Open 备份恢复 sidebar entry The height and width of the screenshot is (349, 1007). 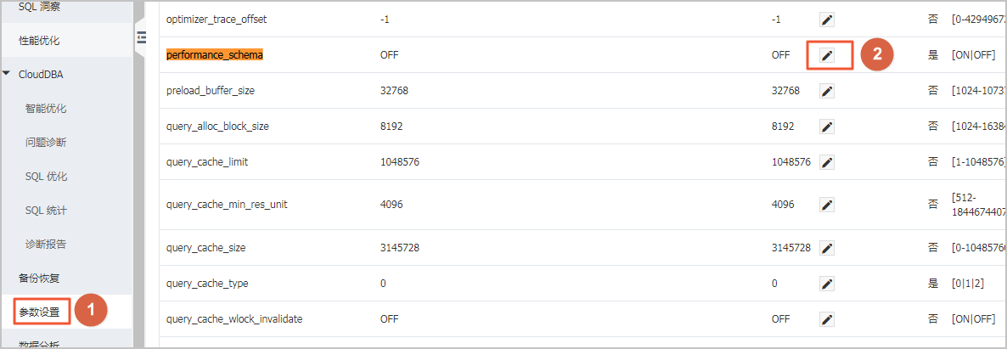39,279
